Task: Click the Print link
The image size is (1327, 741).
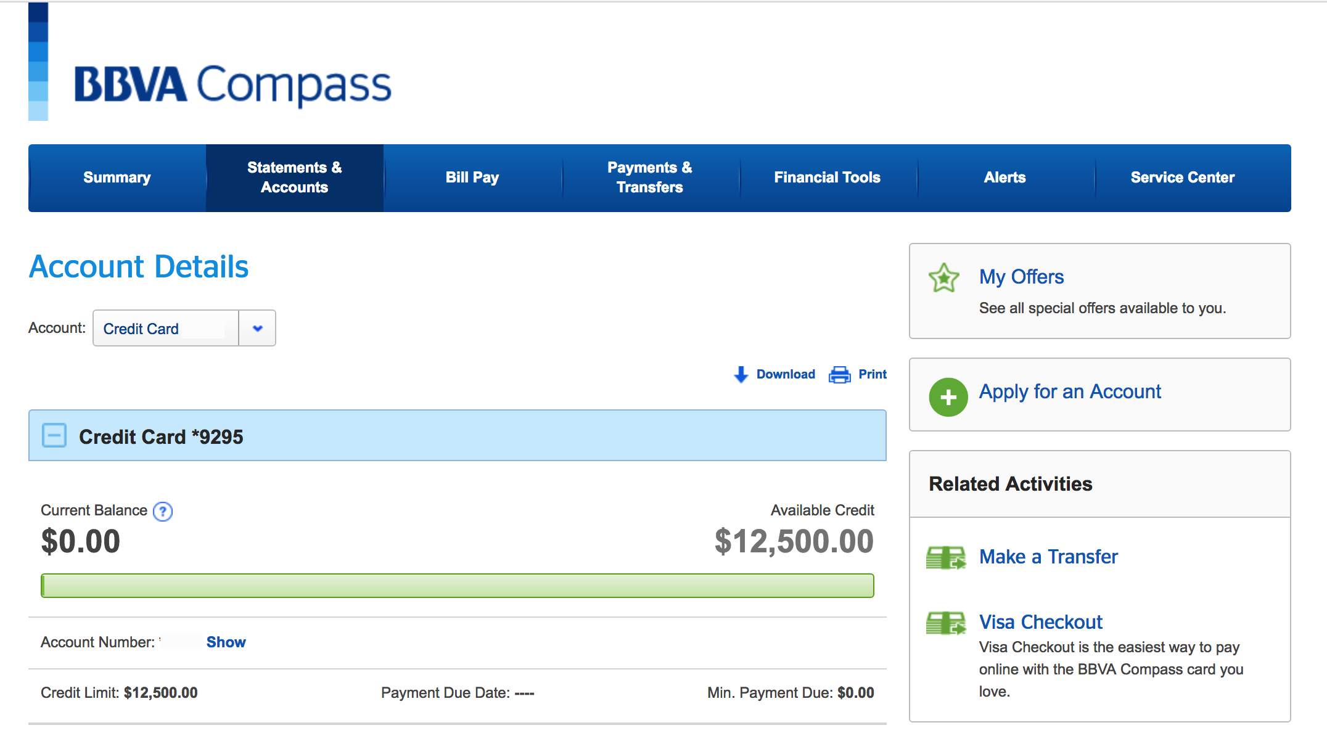Action: [x=873, y=374]
